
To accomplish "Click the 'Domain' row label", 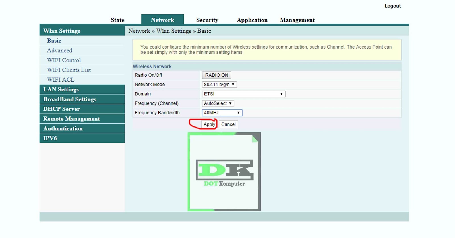I will click(143, 94).
